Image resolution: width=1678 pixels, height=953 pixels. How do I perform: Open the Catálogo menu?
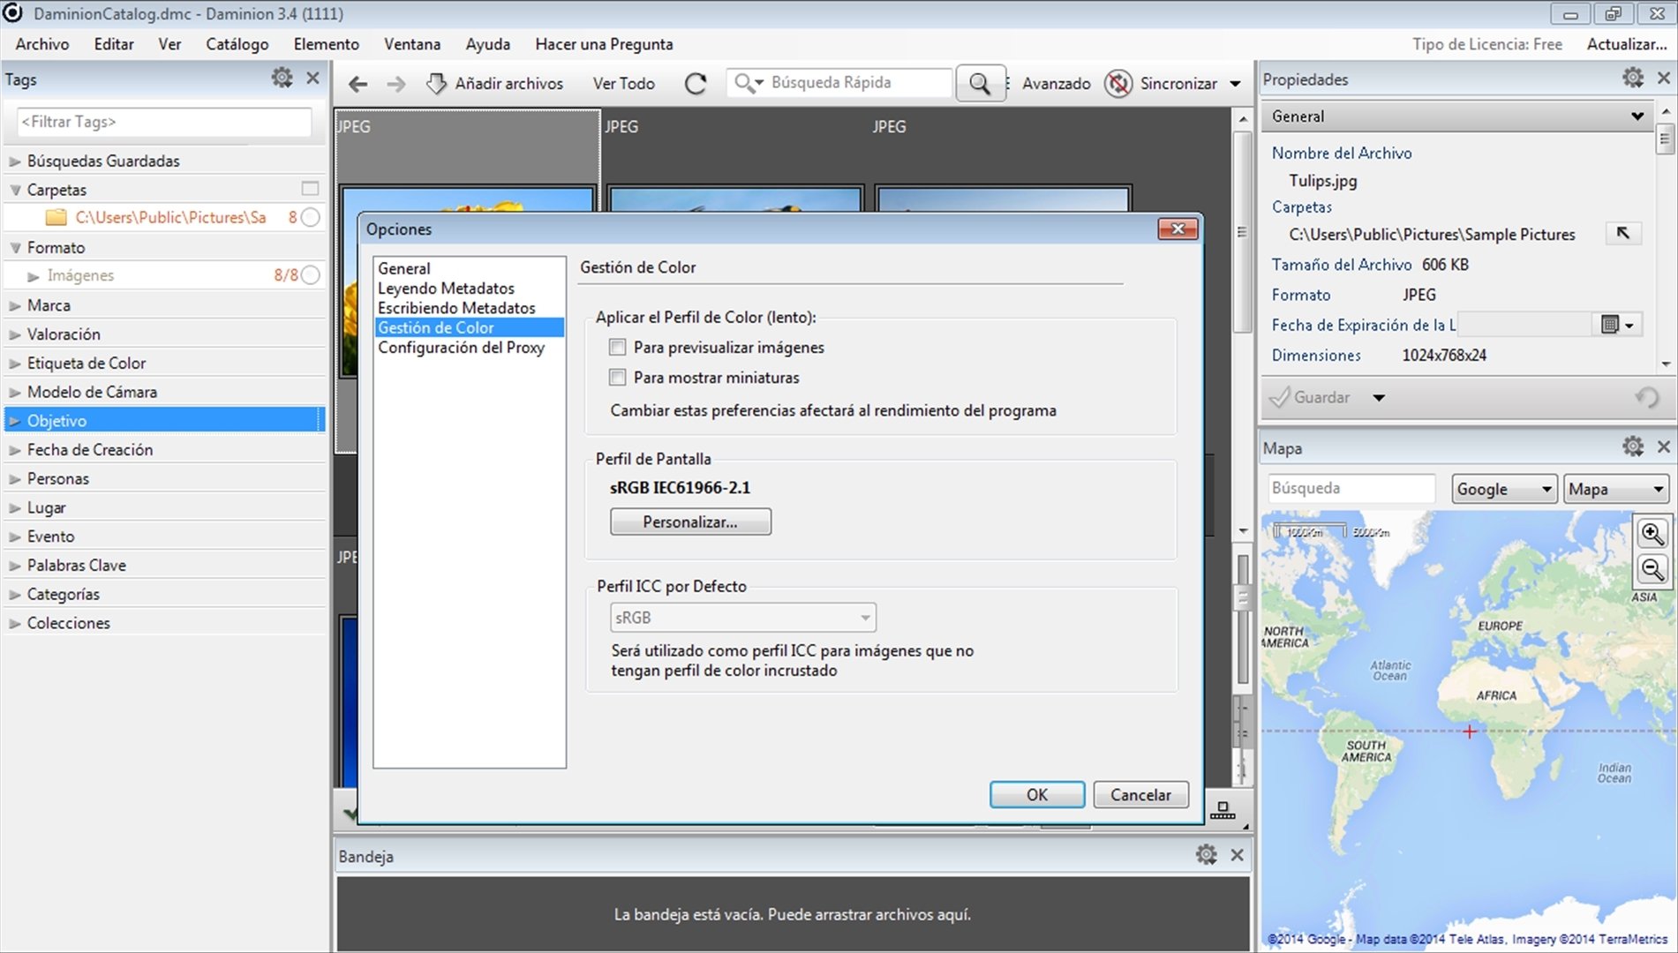pos(237,44)
